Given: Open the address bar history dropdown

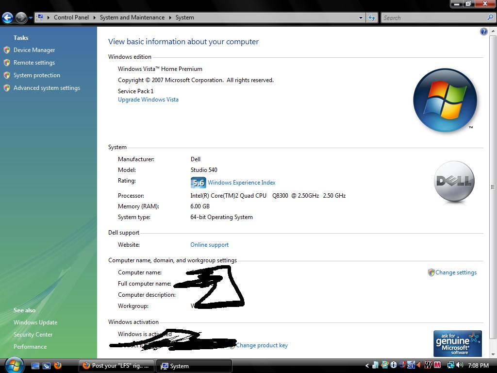Looking at the screenshot, I should tap(361, 18).
